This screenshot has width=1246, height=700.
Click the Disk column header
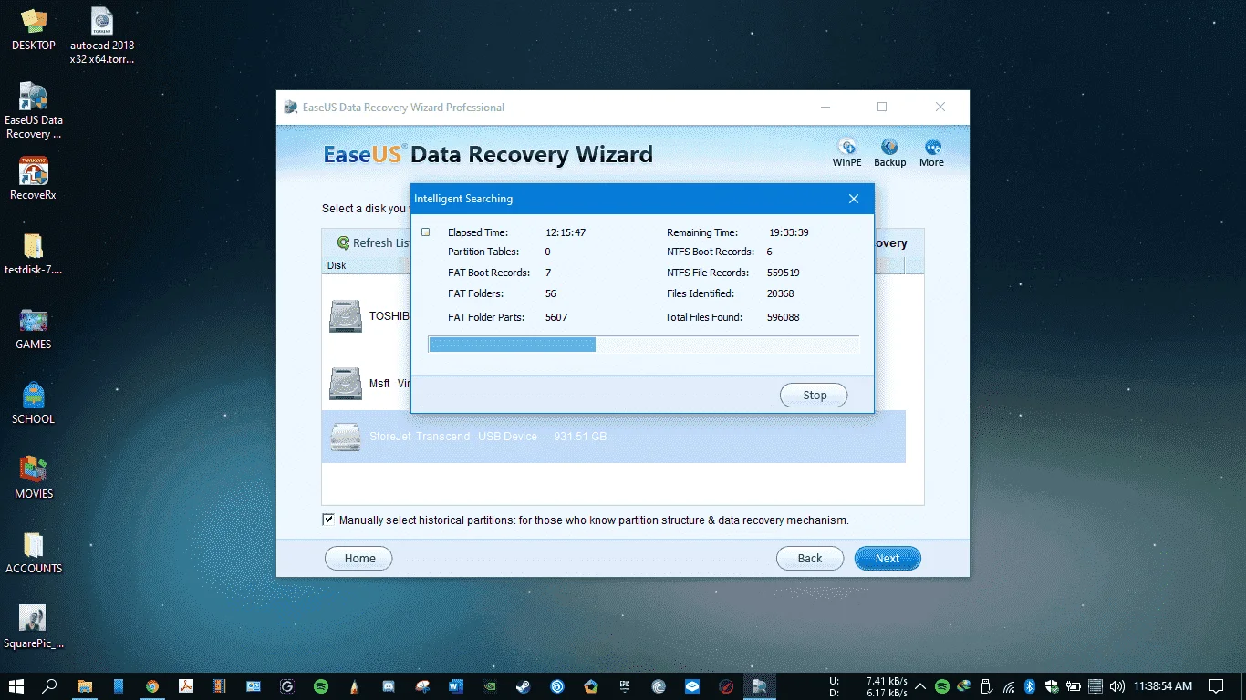tap(337, 265)
